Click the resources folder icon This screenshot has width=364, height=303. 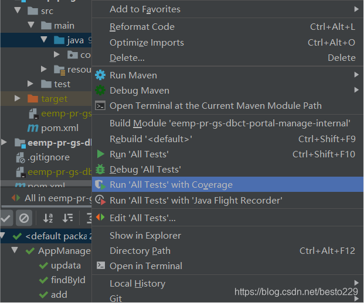click(59, 70)
